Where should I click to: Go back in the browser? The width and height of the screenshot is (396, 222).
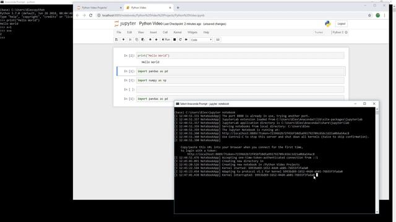point(77,15)
